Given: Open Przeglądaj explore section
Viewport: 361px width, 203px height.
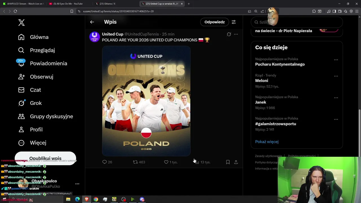Looking at the screenshot, I should click(x=36, y=50).
